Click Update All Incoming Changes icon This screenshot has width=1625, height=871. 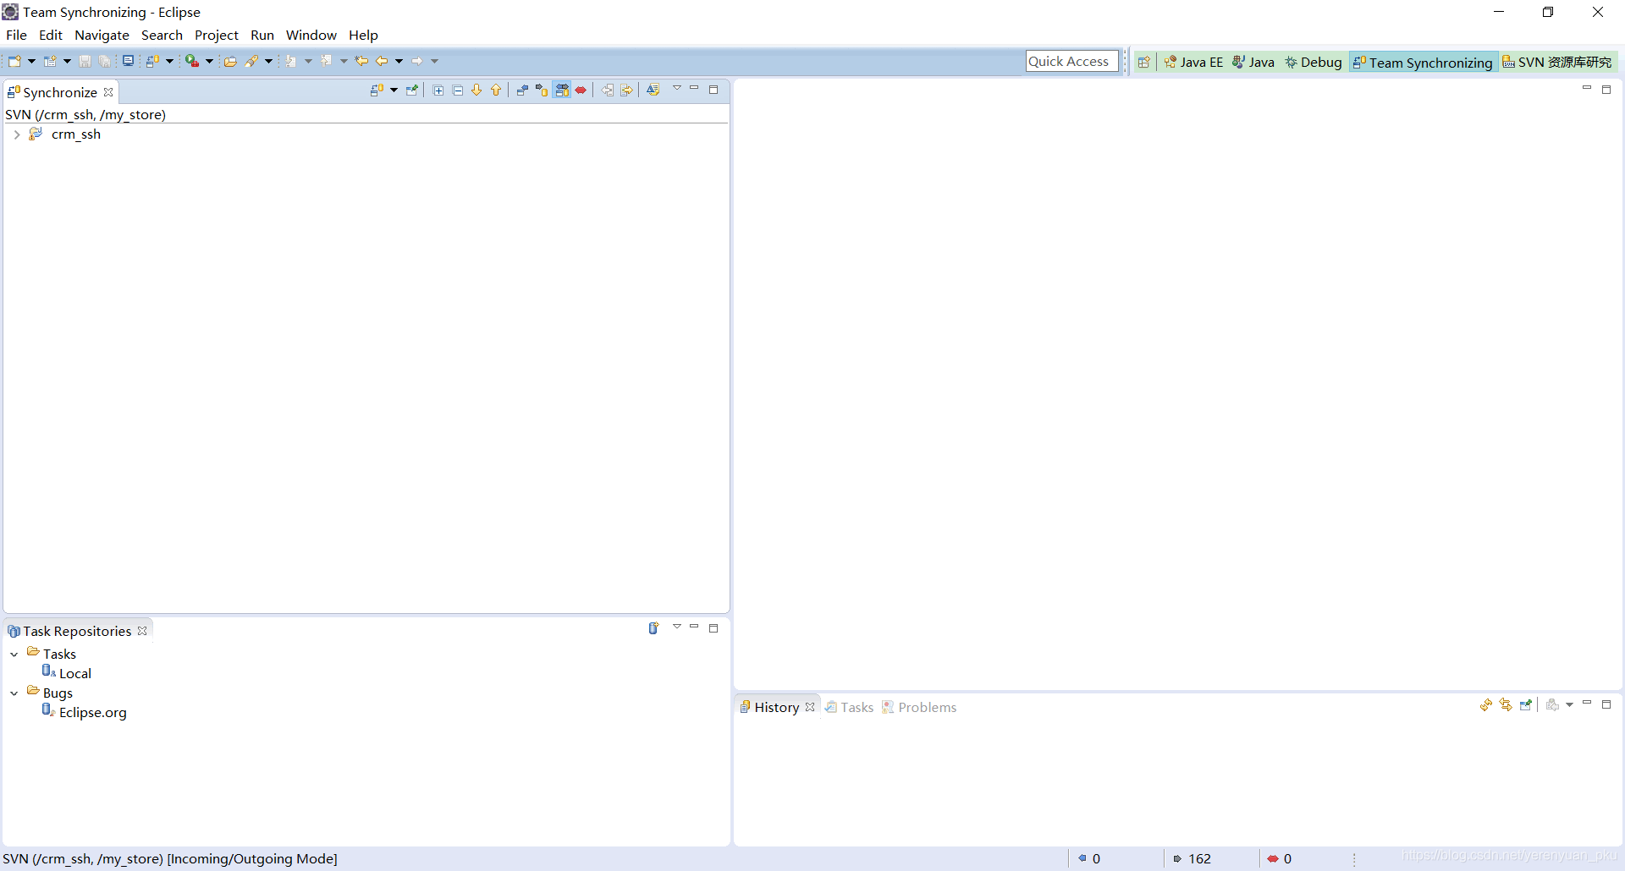[608, 90]
